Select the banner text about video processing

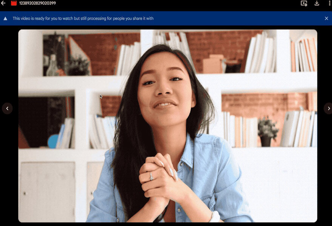pos(83,18)
